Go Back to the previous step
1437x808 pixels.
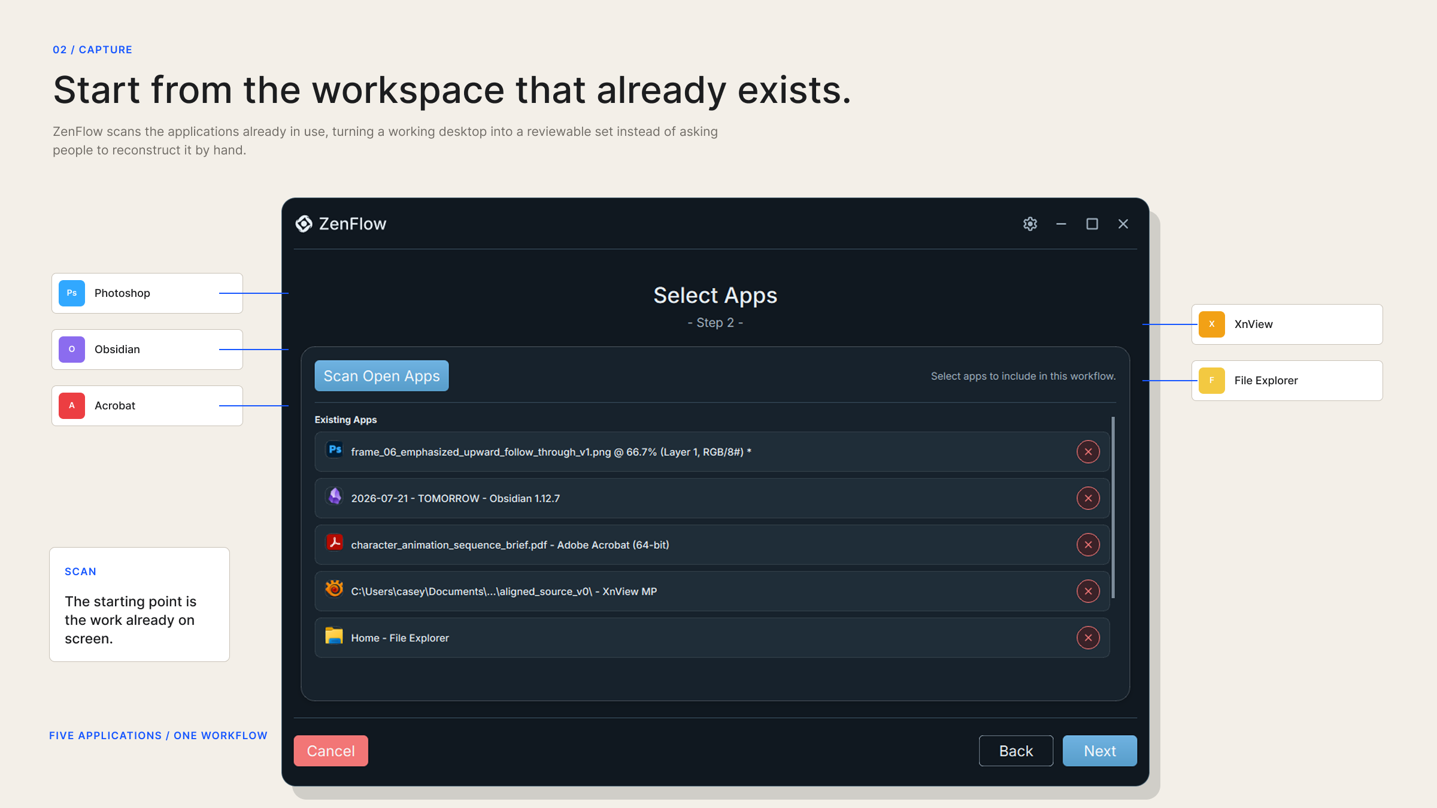1016,751
